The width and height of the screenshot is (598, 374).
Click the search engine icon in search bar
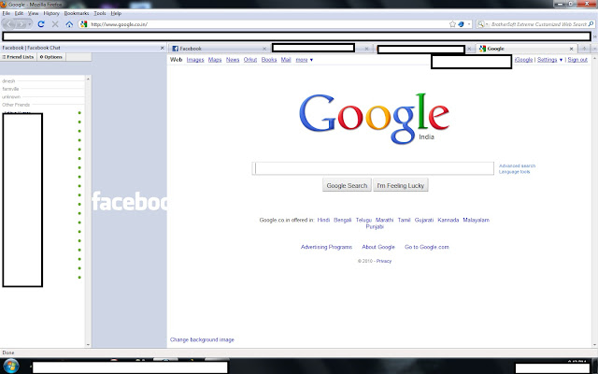point(480,24)
